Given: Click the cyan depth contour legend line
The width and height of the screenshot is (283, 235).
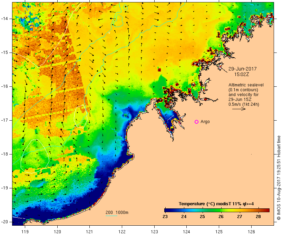Looking at the screenshot, I should tap(111, 216).
